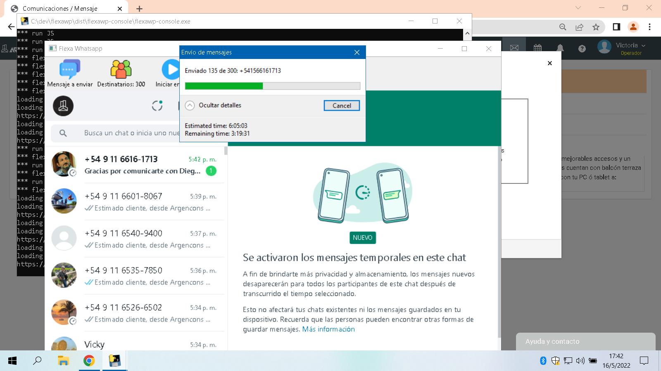The width and height of the screenshot is (661, 371).
Task: Click the unread badge on 6616-1713 chat
Action: [211, 171]
